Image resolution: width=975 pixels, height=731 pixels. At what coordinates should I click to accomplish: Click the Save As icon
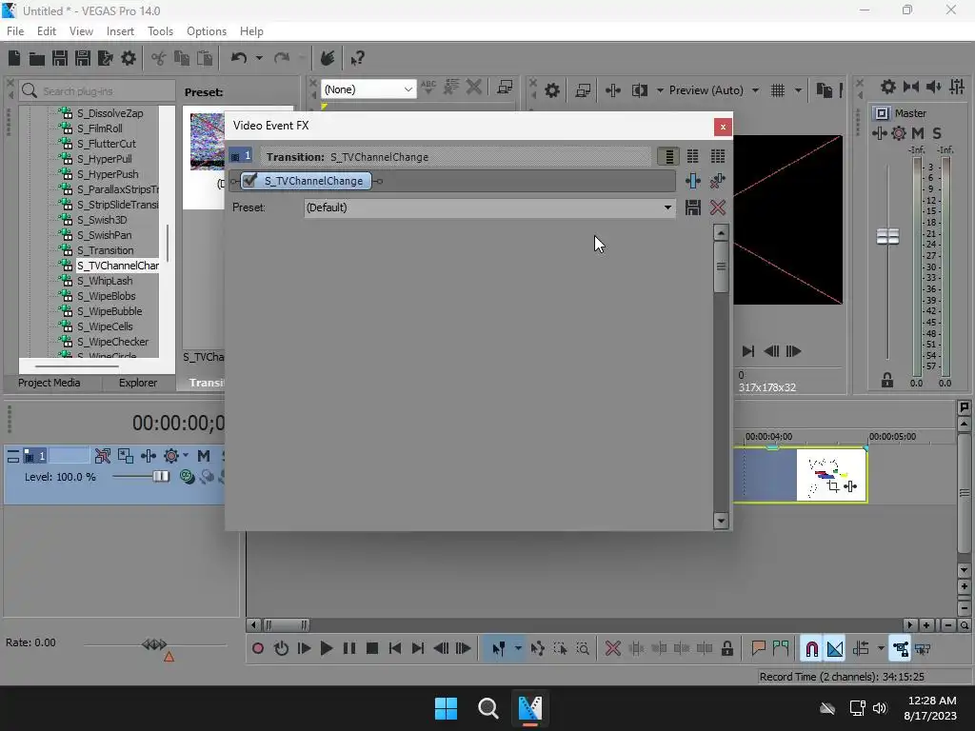tap(83, 58)
